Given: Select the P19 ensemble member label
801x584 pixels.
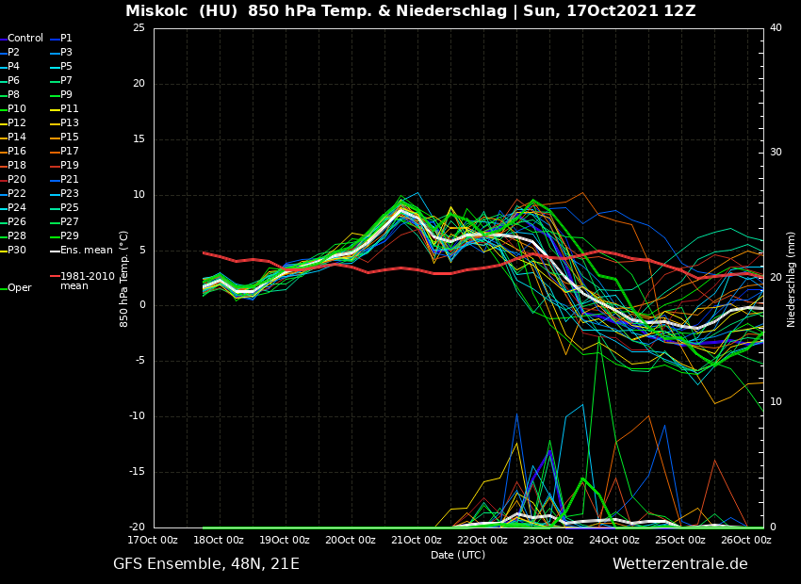Looking at the screenshot, I should (70, 166).
